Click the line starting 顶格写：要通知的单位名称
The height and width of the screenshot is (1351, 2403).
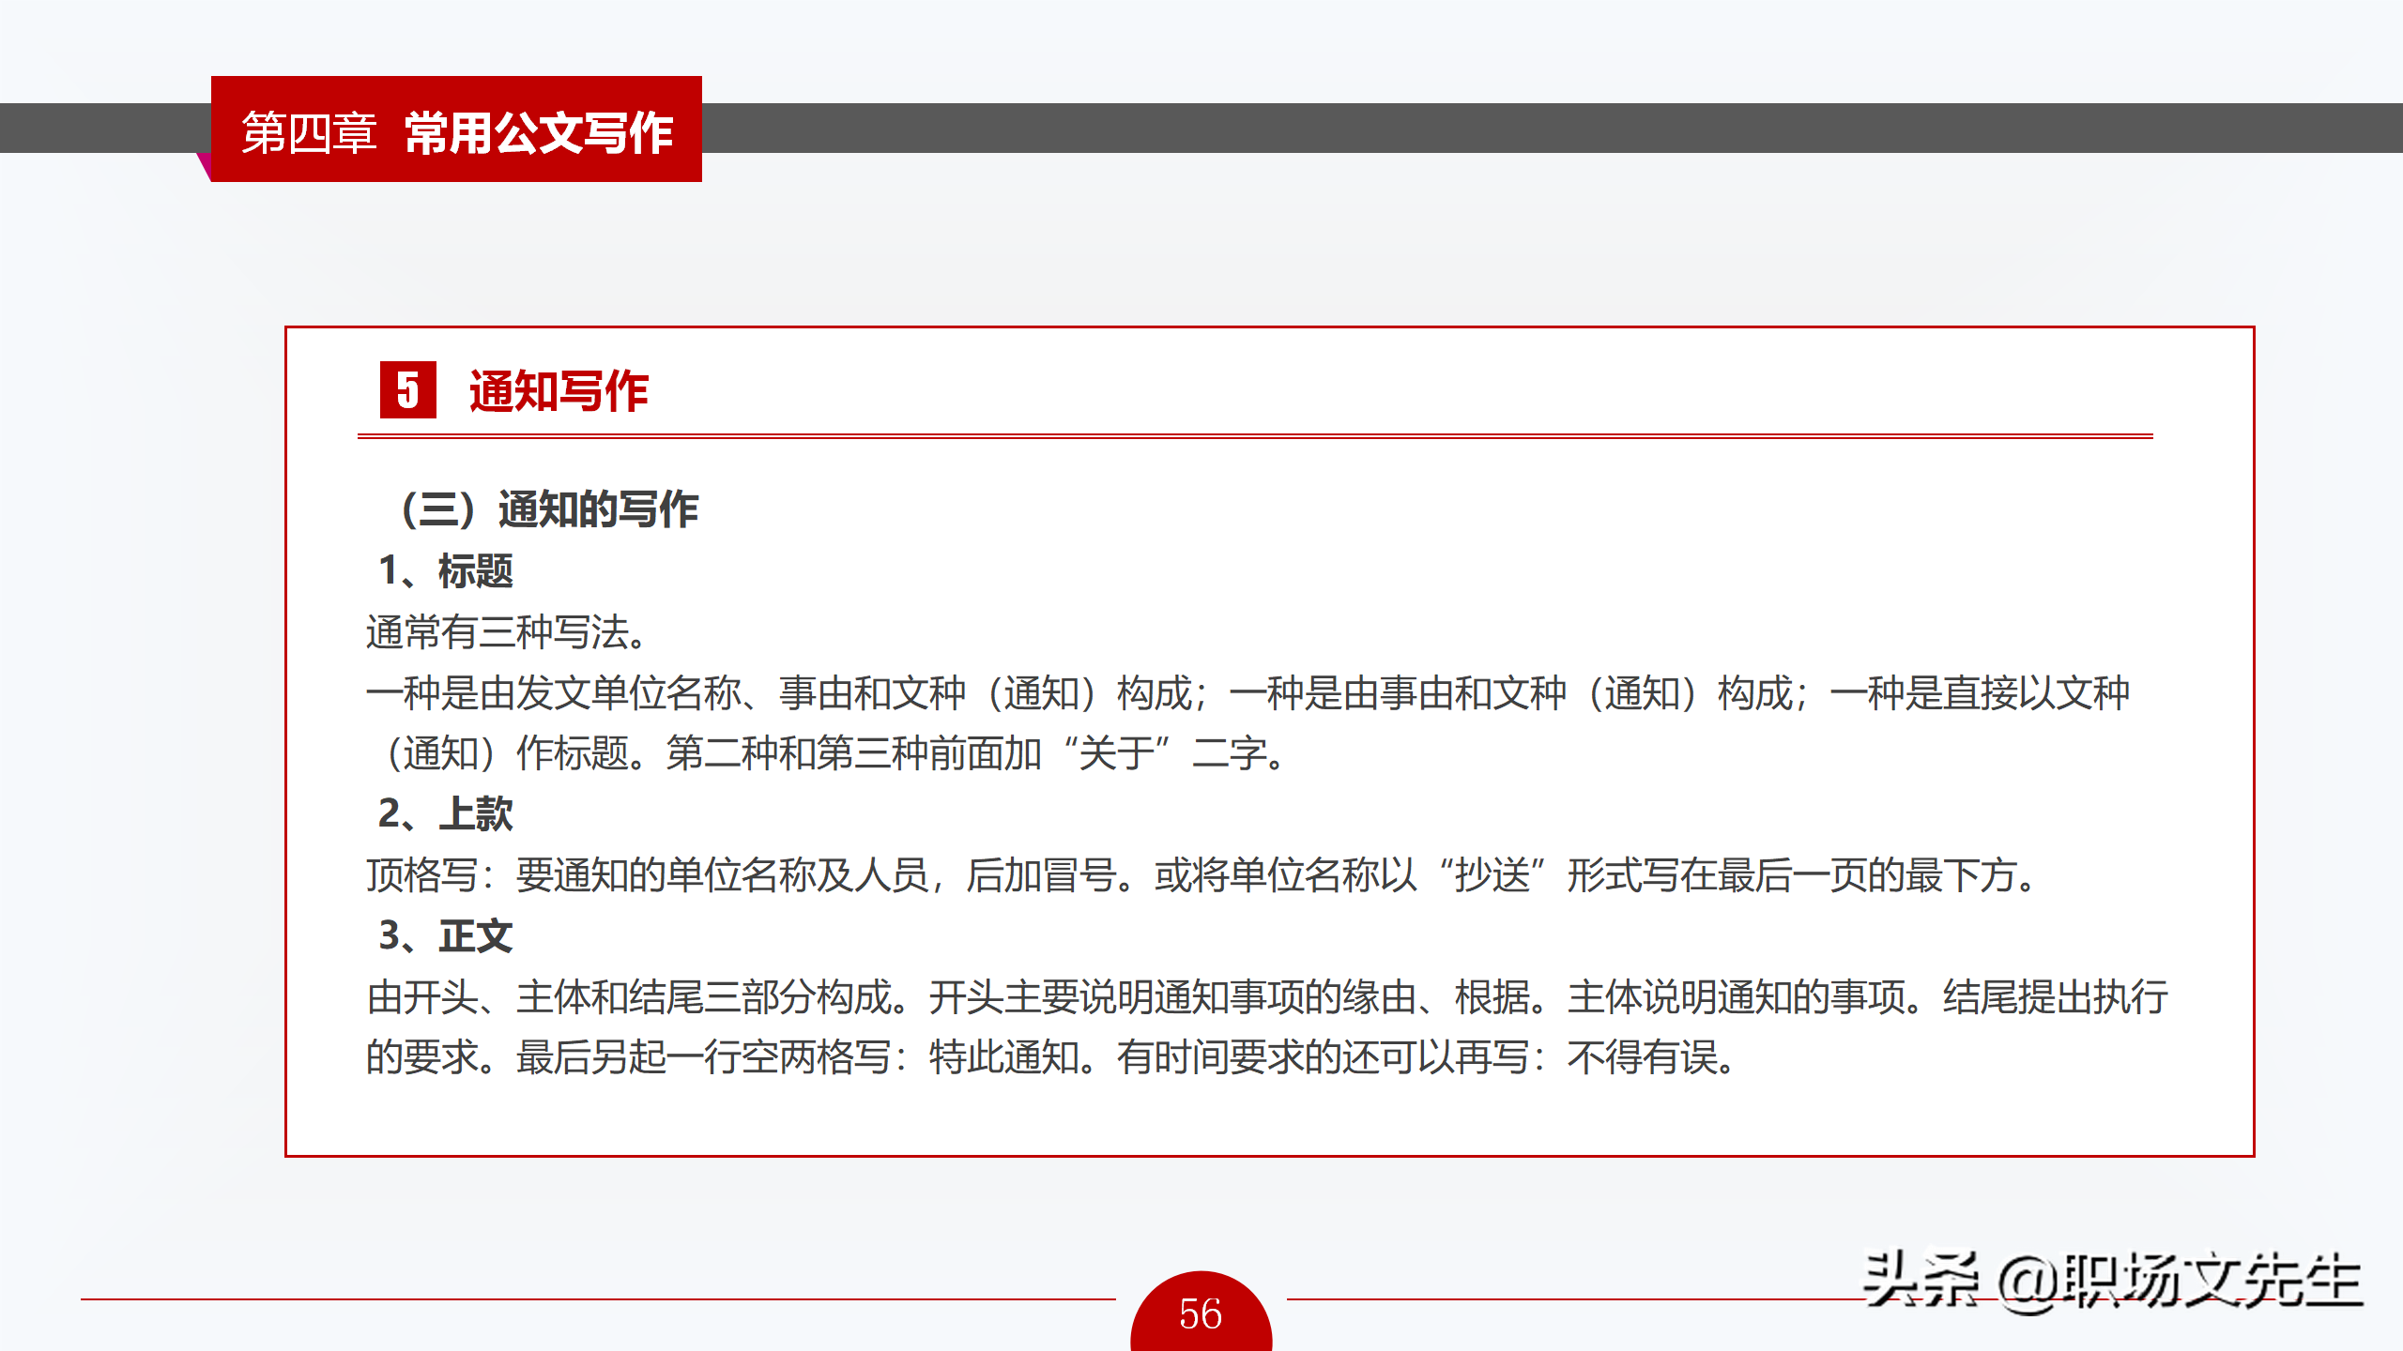[1201, 875]
